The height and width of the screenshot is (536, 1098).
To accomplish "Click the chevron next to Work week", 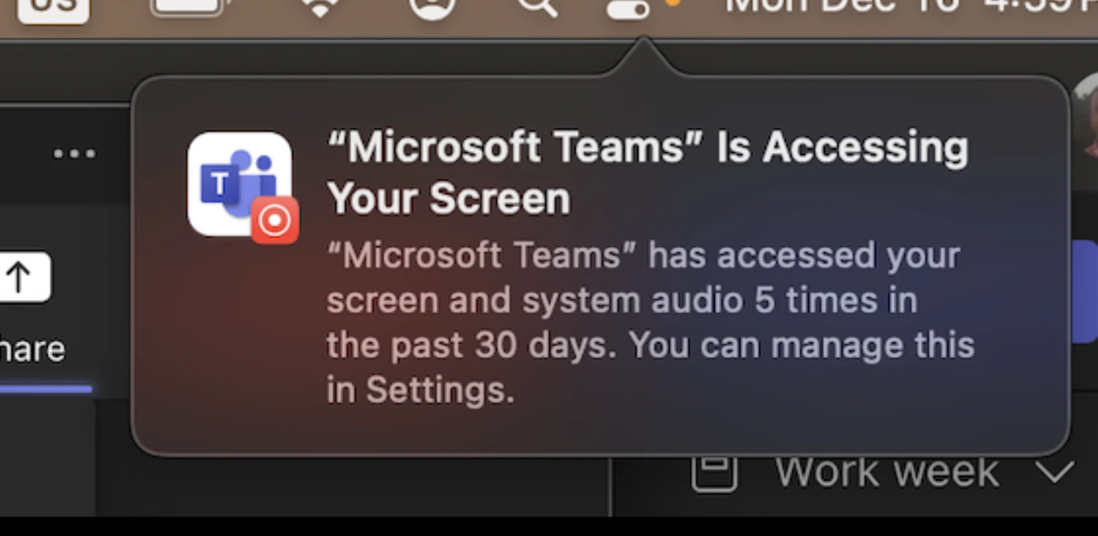I will pyautogui.click(x=1055, y=472).
